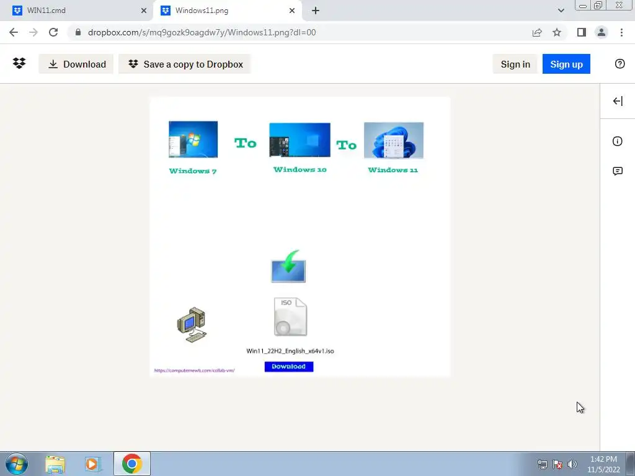
Task: Open Chrome profile avatar
Action: [x=602, y=32]
